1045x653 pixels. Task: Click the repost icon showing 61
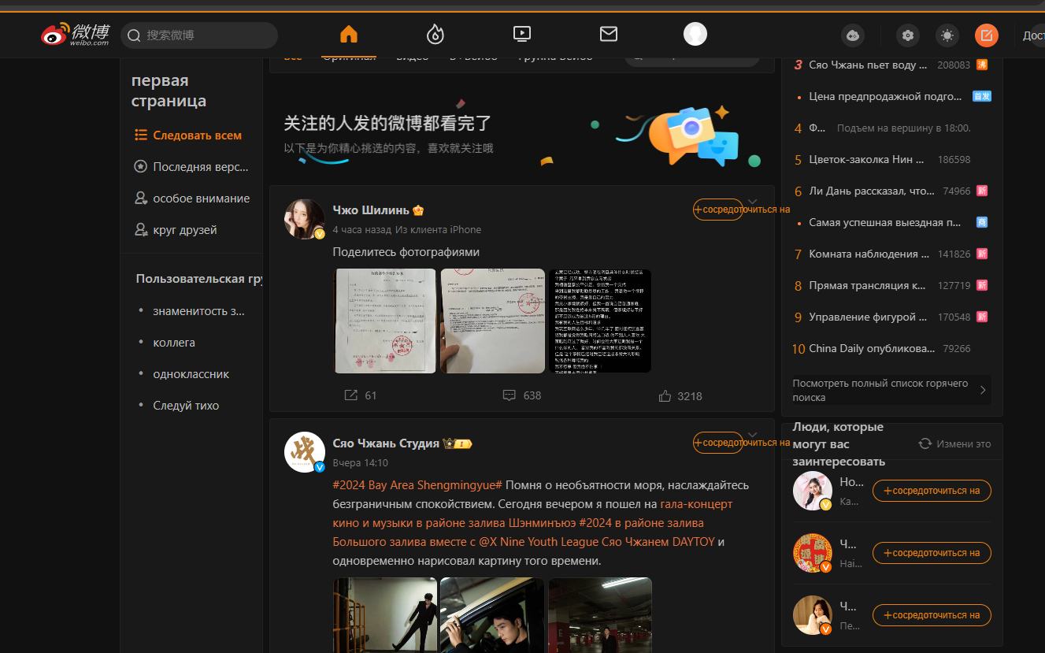coord(351,395)
